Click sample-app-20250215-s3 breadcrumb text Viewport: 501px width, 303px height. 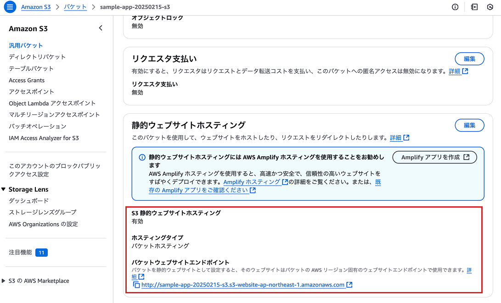point(135,7)
